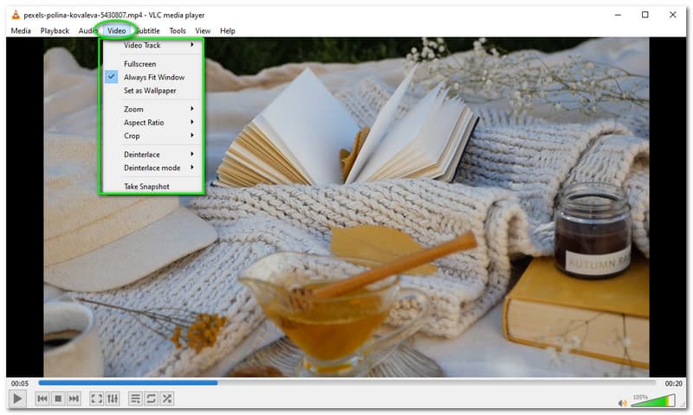Toggle fullscreen using the toolbar icon
Image resolution: width=693 pixels, height=415 pixels.
point(96,399)
